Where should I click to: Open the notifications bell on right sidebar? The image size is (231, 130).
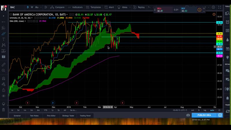(227, 98)
